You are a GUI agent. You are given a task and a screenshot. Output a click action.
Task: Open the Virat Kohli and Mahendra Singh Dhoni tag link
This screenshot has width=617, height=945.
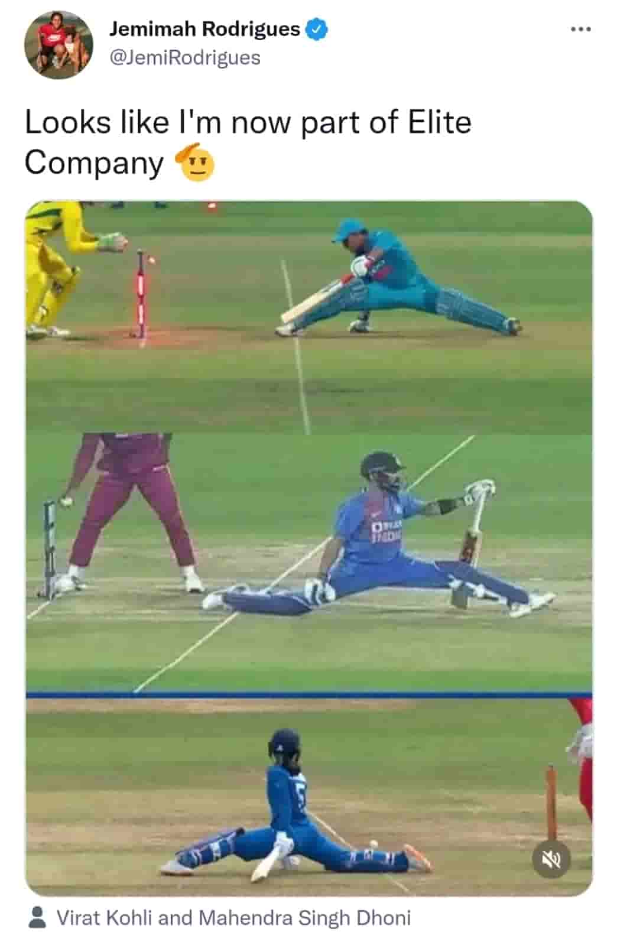click(x=233, y=917)
